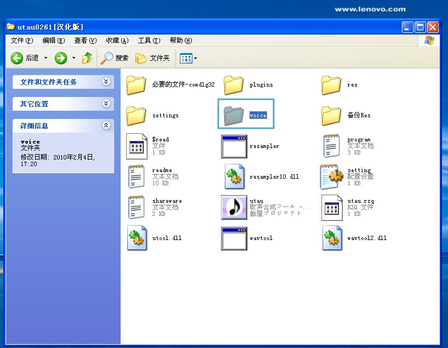Open the 工具(T) menu

(x=149, y=41)
